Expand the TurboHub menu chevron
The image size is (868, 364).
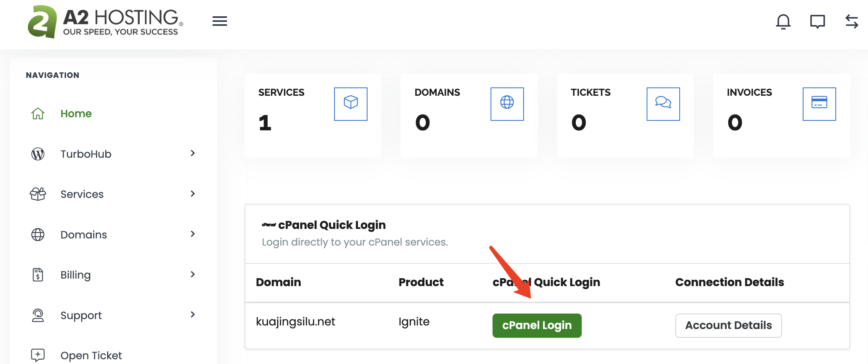pyautogui.click(x=193, y=153)
